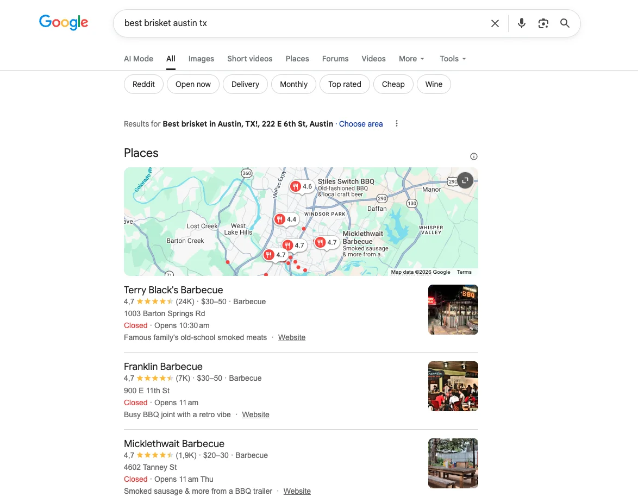Enable the Top rated filter chip

tap(345, 84)
